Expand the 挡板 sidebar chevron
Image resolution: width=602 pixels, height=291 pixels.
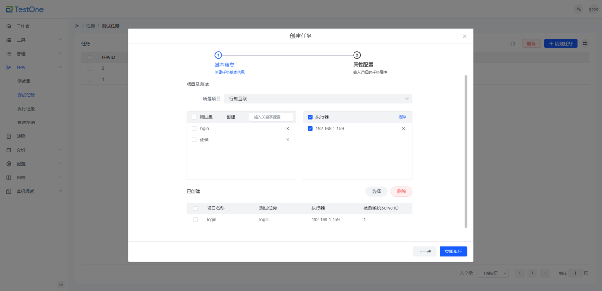[60, 178]
